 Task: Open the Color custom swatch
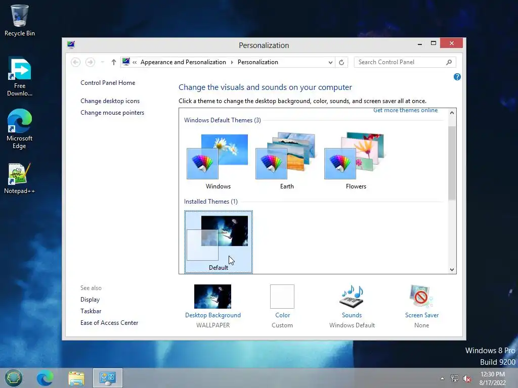pyautogui.click(x=282, y=297)
